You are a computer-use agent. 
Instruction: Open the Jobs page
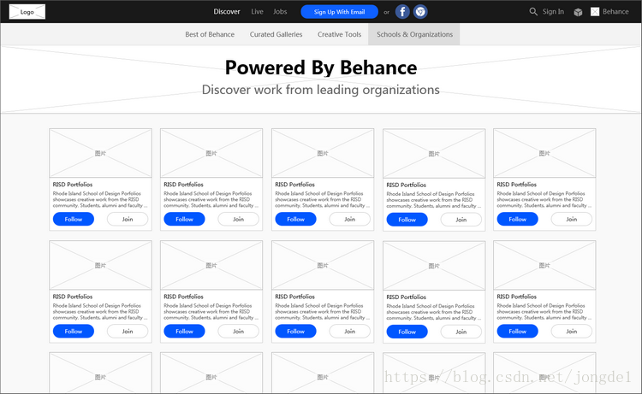[x=280, y=11]
